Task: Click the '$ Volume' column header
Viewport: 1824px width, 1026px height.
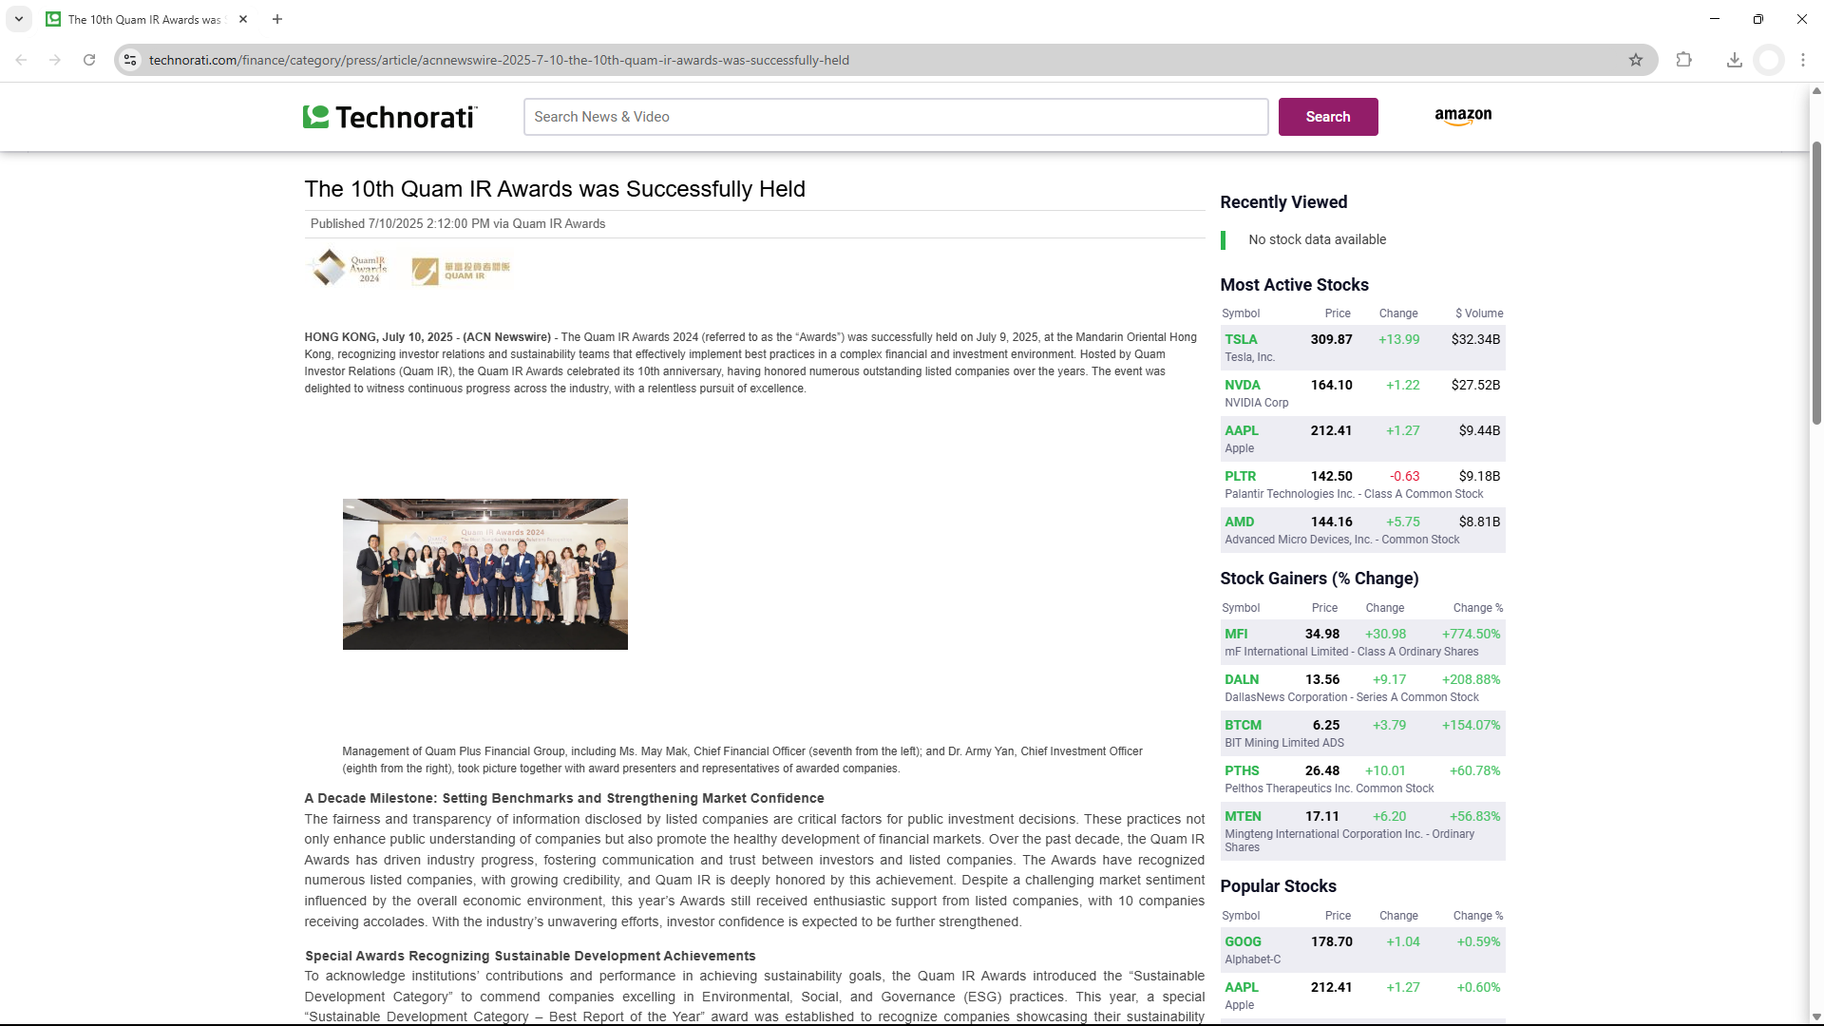Action: [1479, 313]
